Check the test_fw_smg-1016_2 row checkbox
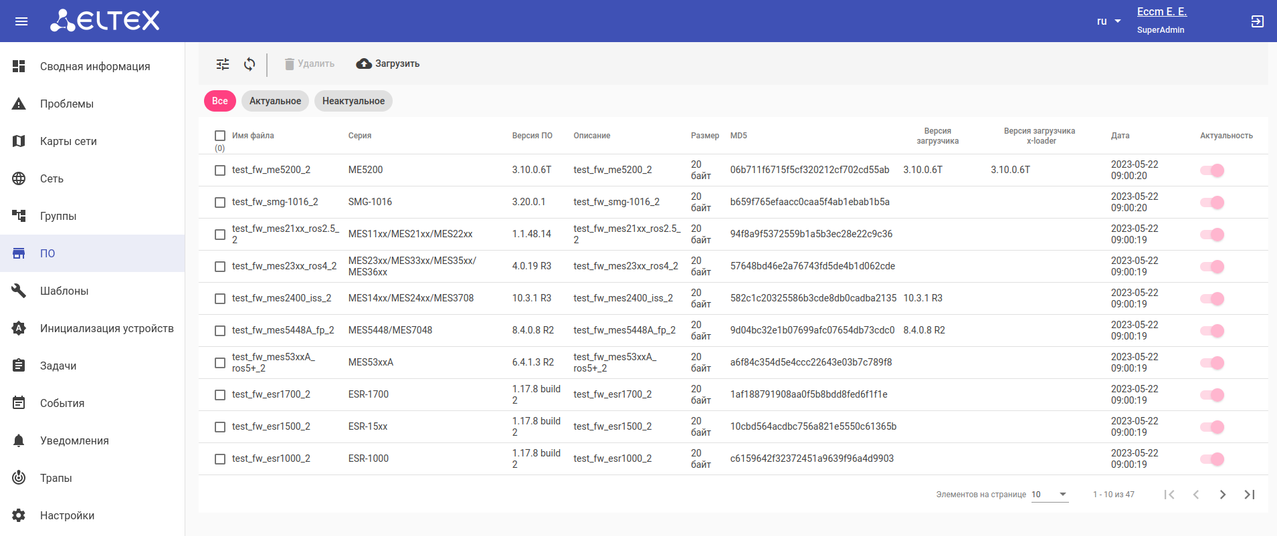The image size is (1277, 536). (220, 203)
